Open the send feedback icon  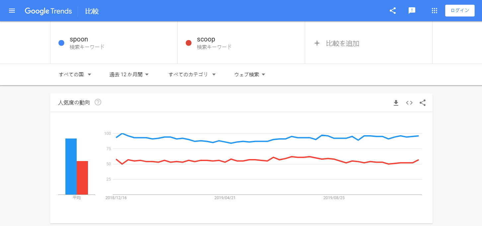pos(412,11)
